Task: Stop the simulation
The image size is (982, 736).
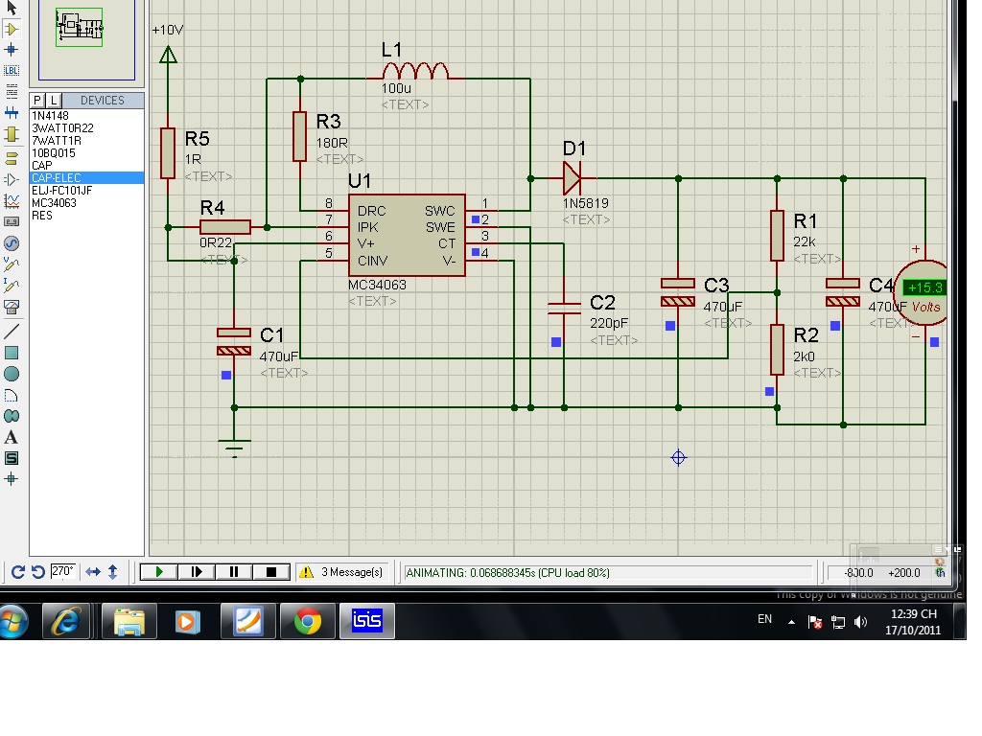Action: (x=271, y=572)
